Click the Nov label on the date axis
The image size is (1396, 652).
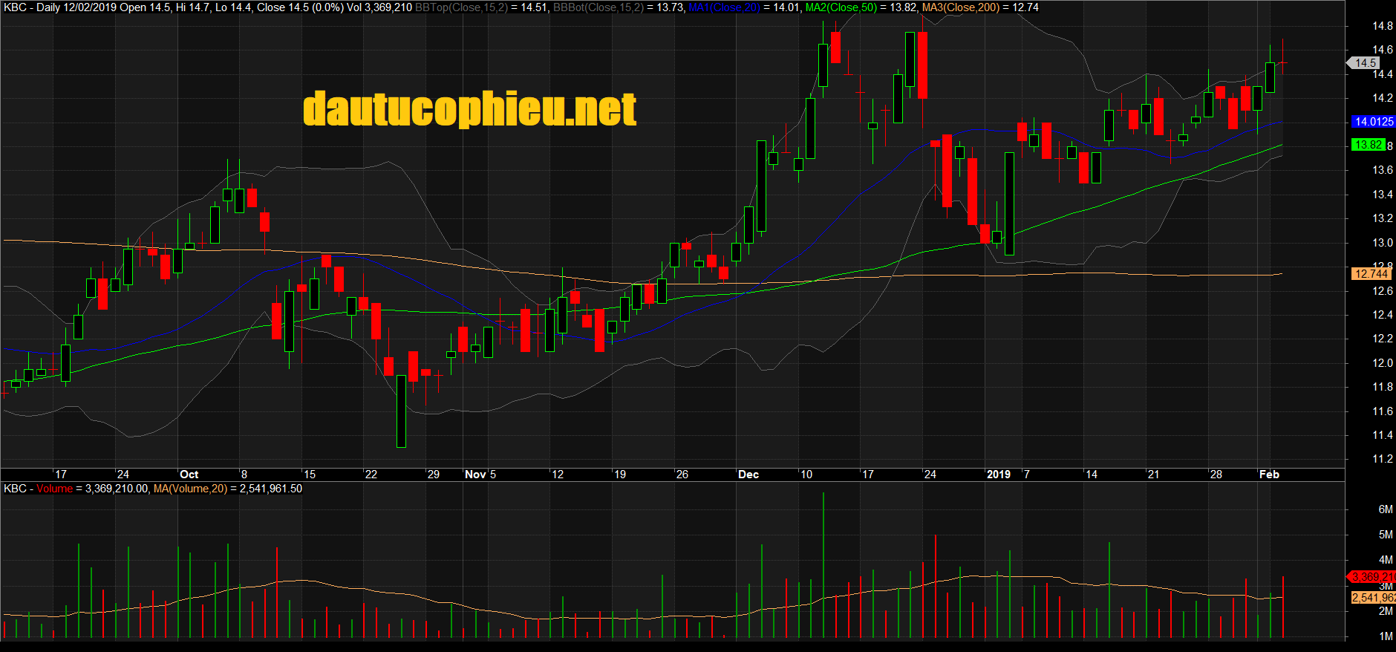tap(475, 475)
